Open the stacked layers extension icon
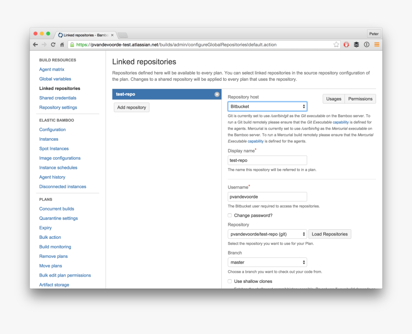The image size is (412, 334). (356, 45)
